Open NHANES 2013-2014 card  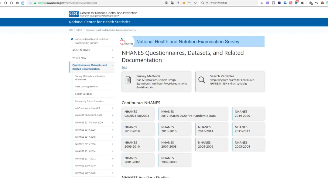pyautogui.click(x=212, y=129)
